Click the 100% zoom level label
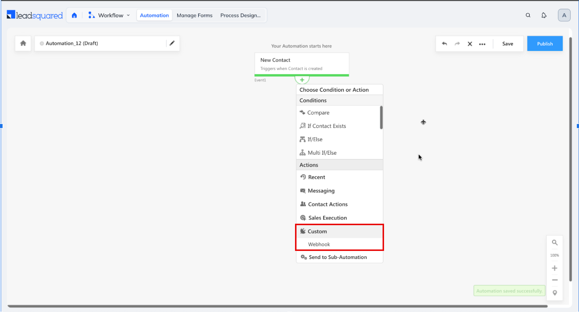This screenshot has width=579, height=312. click(x=554, y=255)
